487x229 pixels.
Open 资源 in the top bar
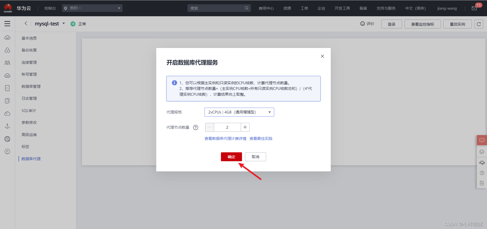point(287,8)
